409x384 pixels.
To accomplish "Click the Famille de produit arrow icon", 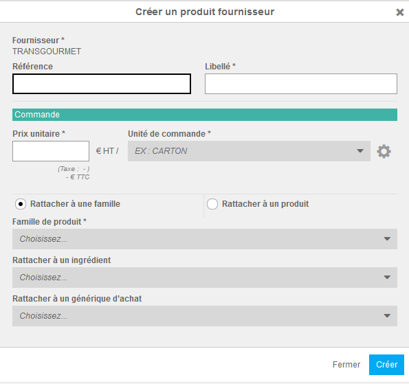I will [x=387, y=239].
